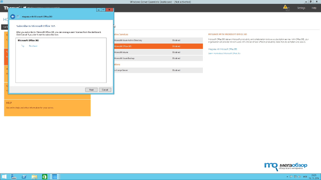Open File Explorer from the taskbar
The height and width of the screenshot is (180, 321).
point(34,177)
